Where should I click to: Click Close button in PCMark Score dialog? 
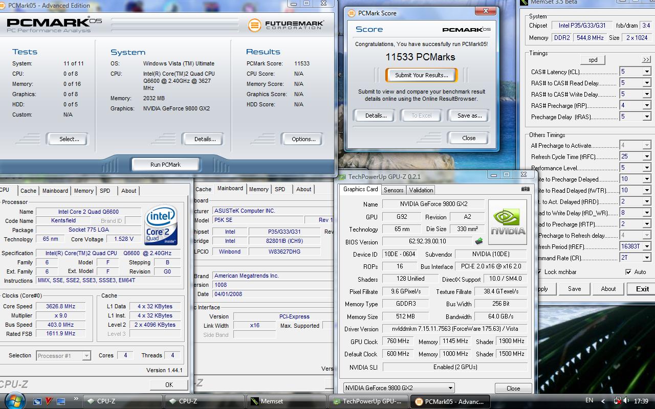click(469, 138)
